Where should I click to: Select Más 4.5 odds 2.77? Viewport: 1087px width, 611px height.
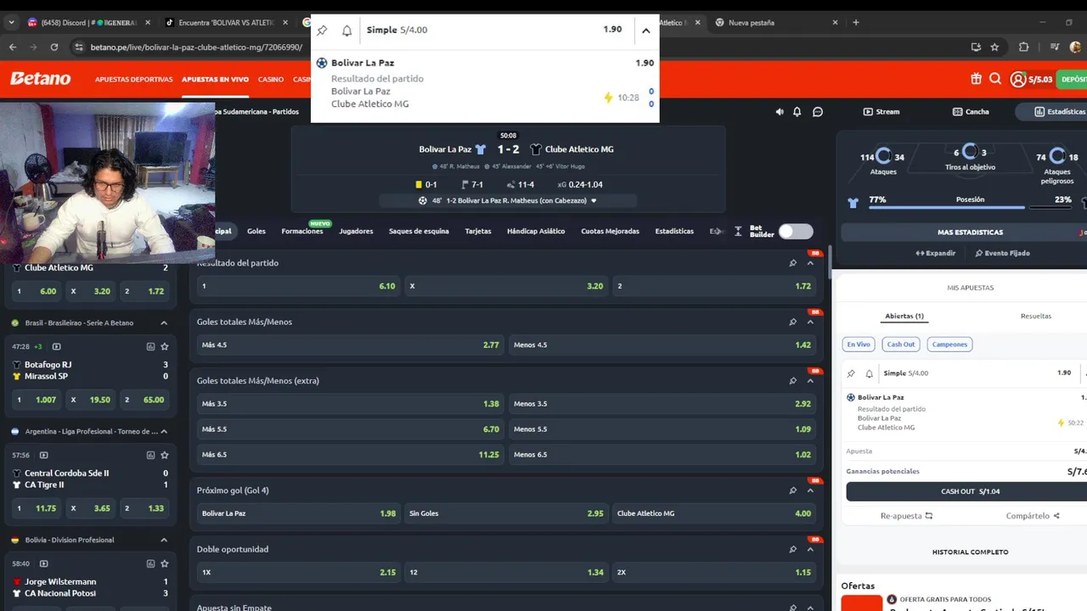[350, 345]
